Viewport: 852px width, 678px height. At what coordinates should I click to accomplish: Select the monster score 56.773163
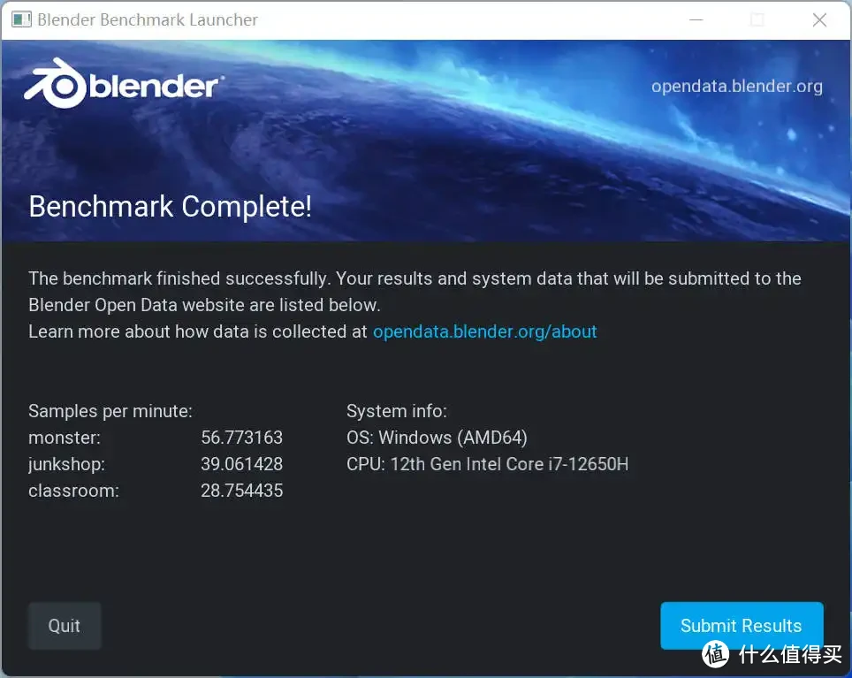[x=242, y=438]
